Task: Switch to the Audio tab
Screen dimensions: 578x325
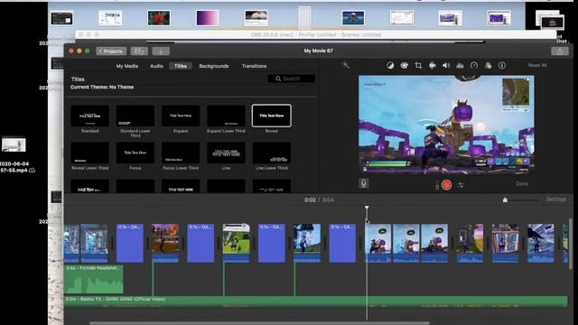Action: [x=156, y=66]
